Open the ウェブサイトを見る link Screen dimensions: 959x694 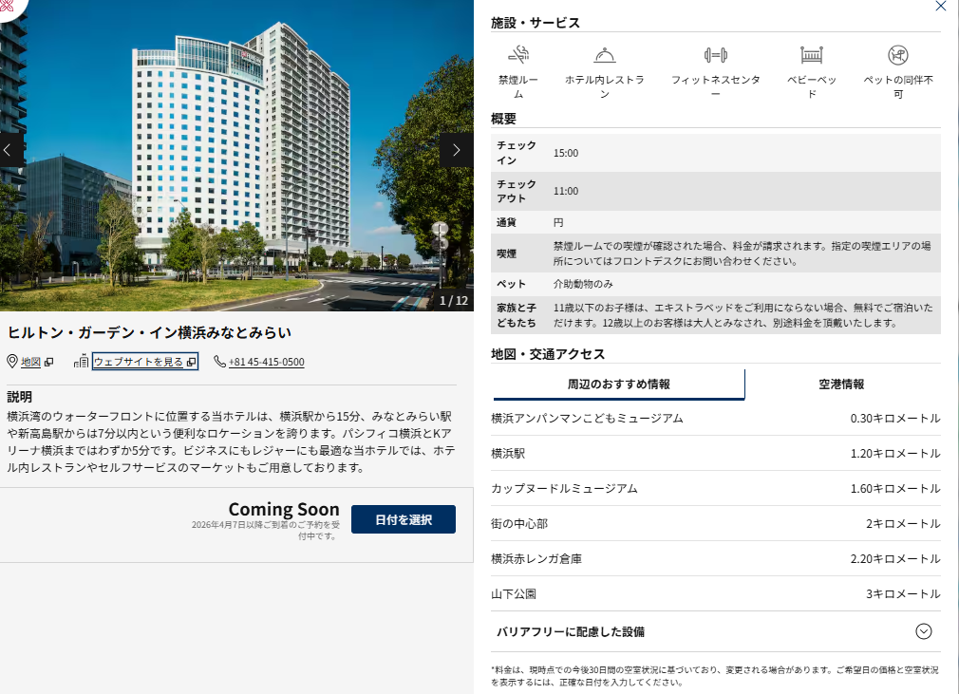145,362
